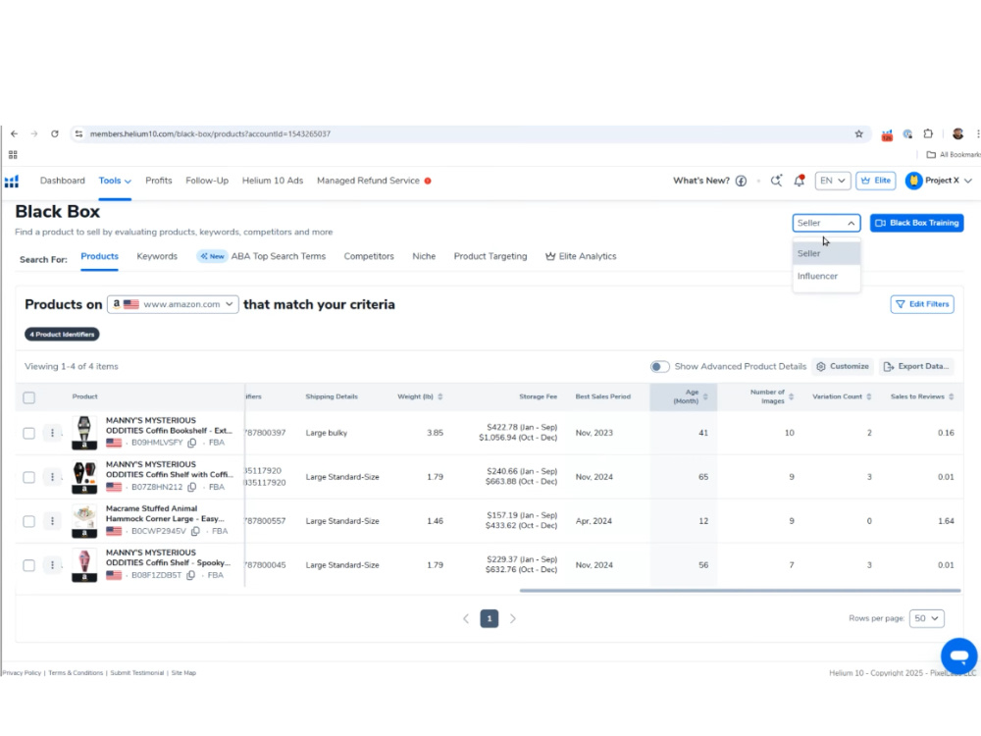Screen dimensions: 981x736
Task: Check the B08F1ZDB5T row checkbox
Action: point(28,566)
